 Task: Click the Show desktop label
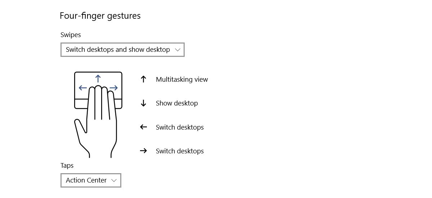click(x=177, y=103)
